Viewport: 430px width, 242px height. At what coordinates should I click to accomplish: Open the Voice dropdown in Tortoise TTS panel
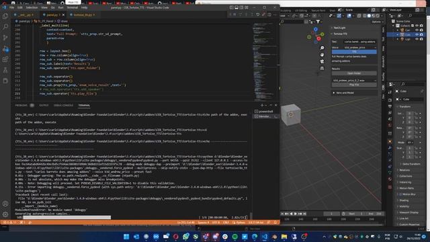click(360, 48)
